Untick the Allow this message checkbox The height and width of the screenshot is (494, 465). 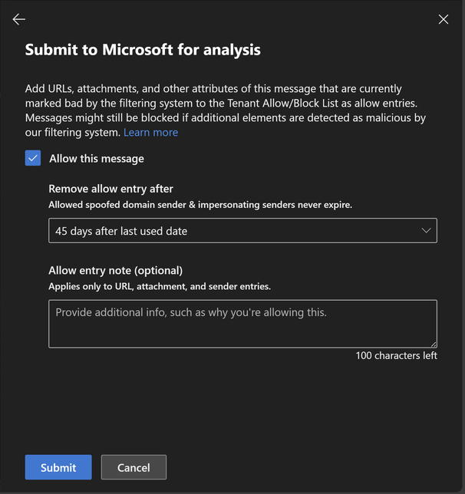click(x=33, y=158)
